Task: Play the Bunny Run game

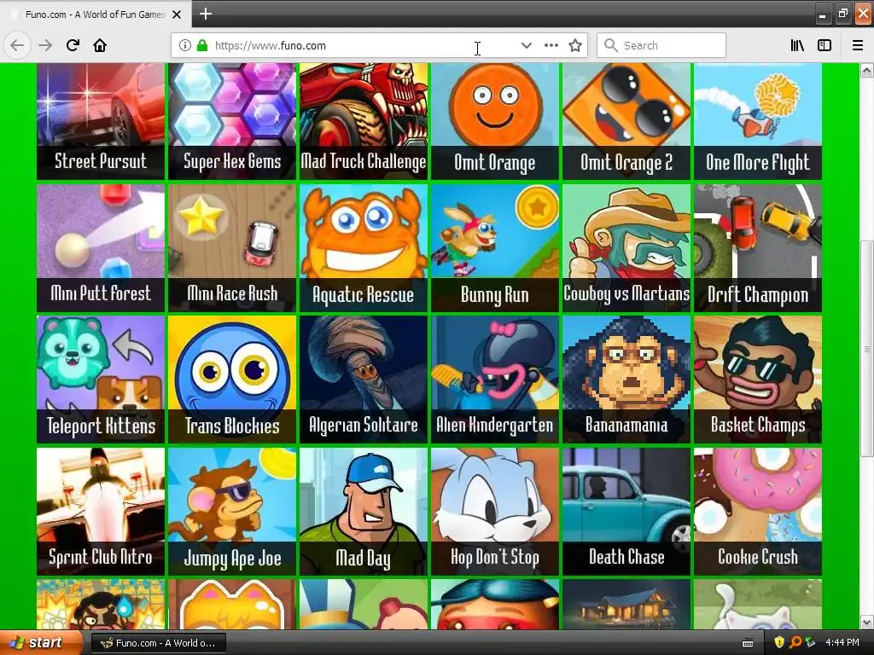Action: coord(495,248)
